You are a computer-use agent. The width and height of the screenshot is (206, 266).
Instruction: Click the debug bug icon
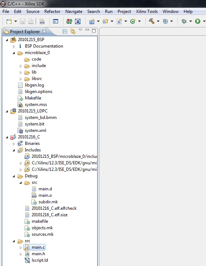(x=184, y=21)
